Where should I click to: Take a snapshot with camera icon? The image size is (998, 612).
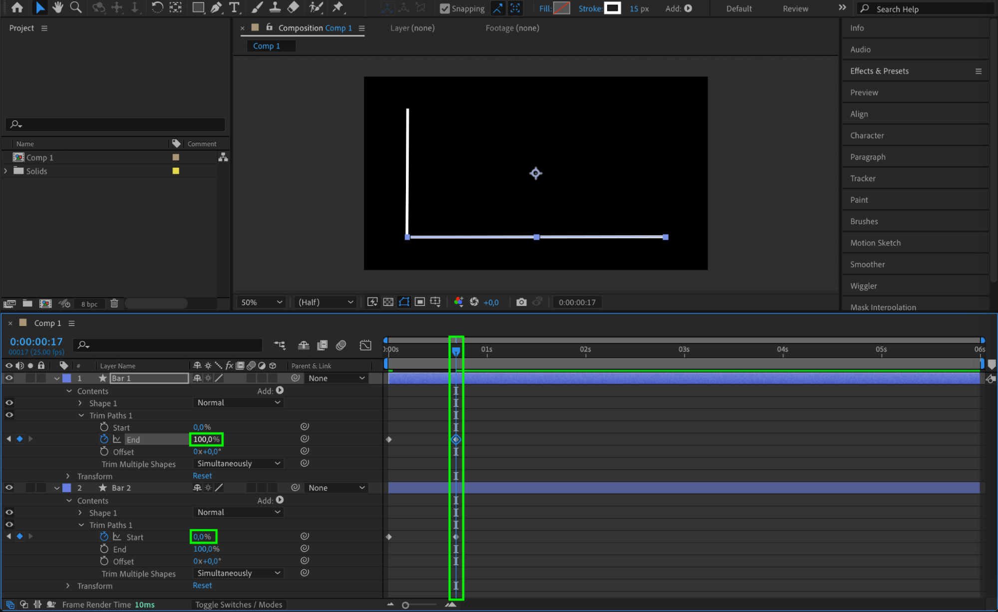tap(521, 302)
